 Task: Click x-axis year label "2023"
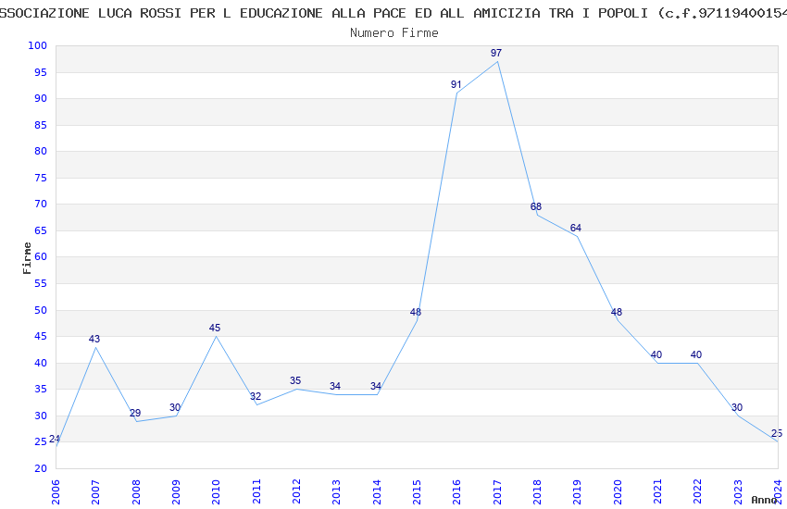[738, 492]
